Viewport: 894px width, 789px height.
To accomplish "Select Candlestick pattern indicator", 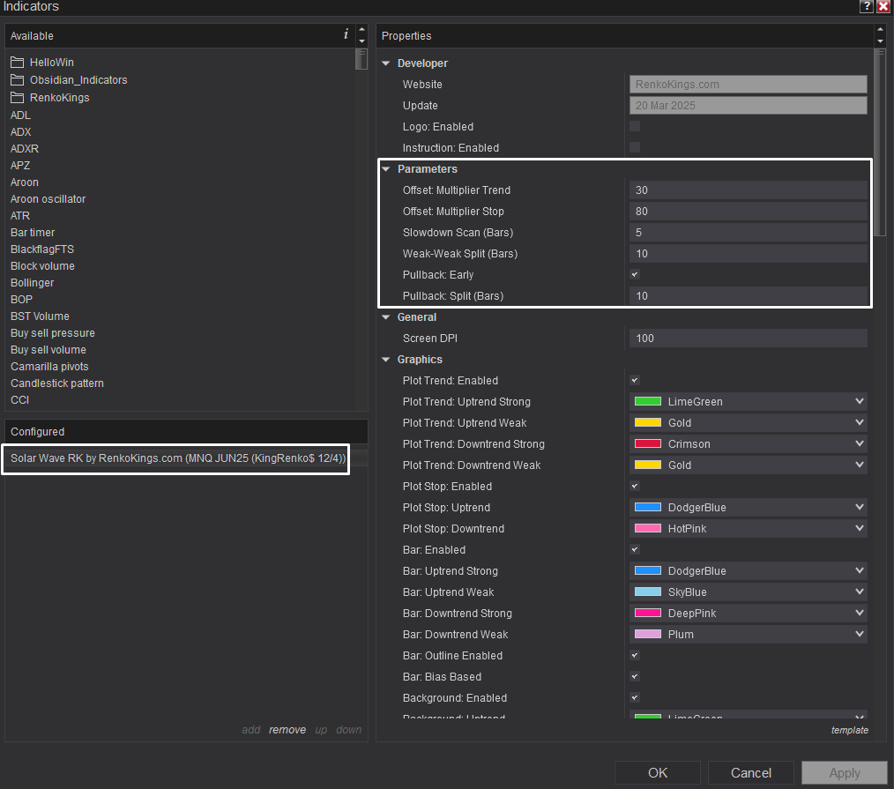I will [57, 383].
